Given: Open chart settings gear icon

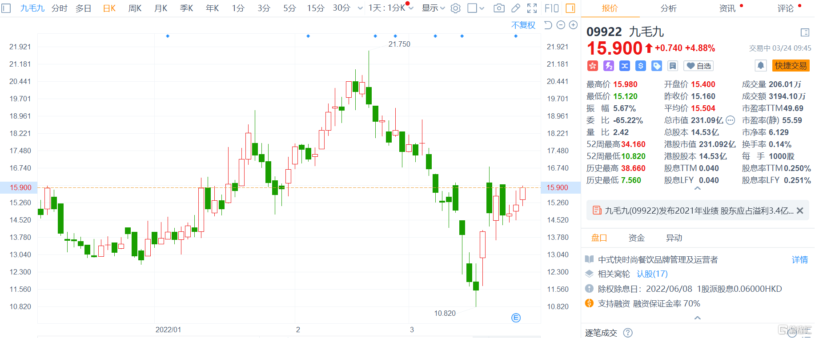Looking at the screenshot, I should (455, 8).
